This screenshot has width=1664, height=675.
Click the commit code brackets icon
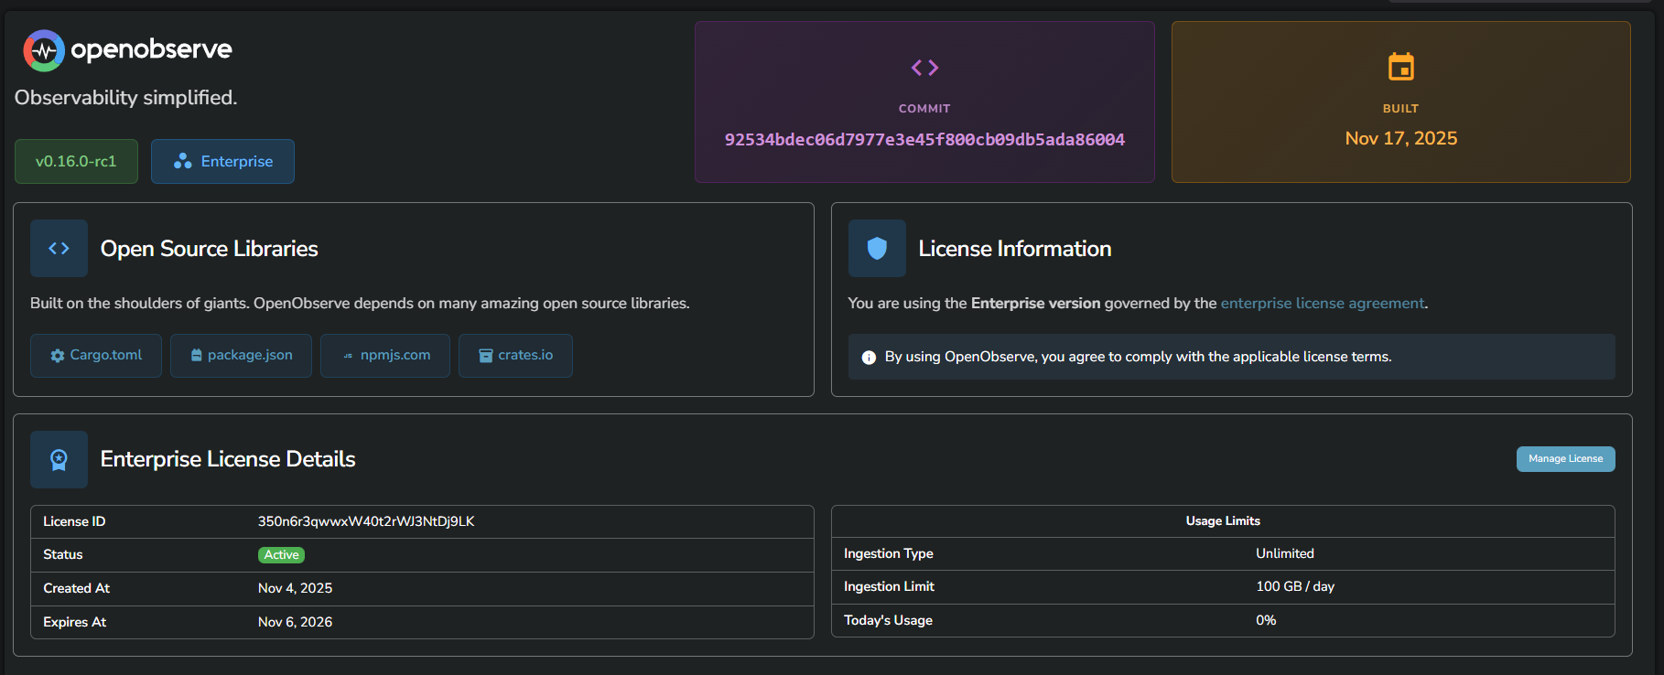coord(924,68)
